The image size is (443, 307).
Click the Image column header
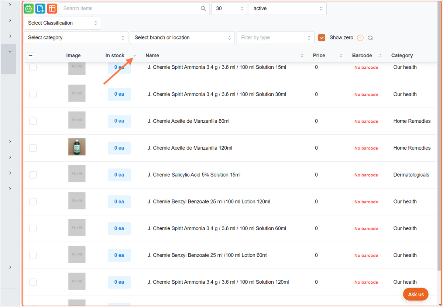(73, 56)
